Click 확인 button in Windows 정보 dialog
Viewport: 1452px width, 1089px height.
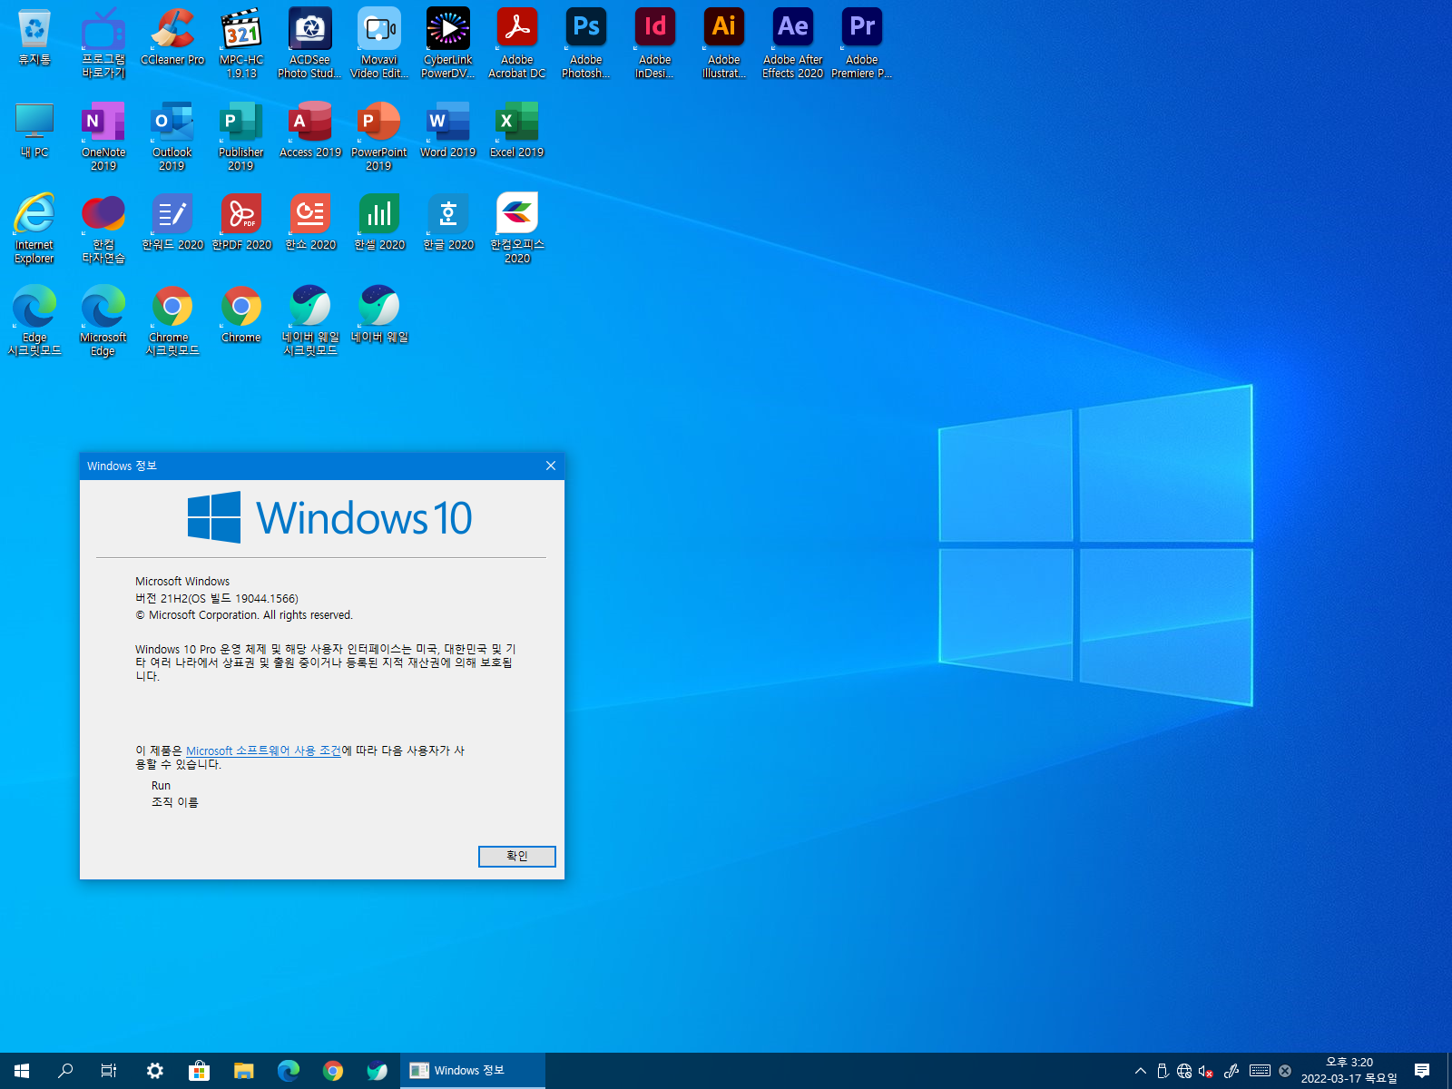click(517, 856)
